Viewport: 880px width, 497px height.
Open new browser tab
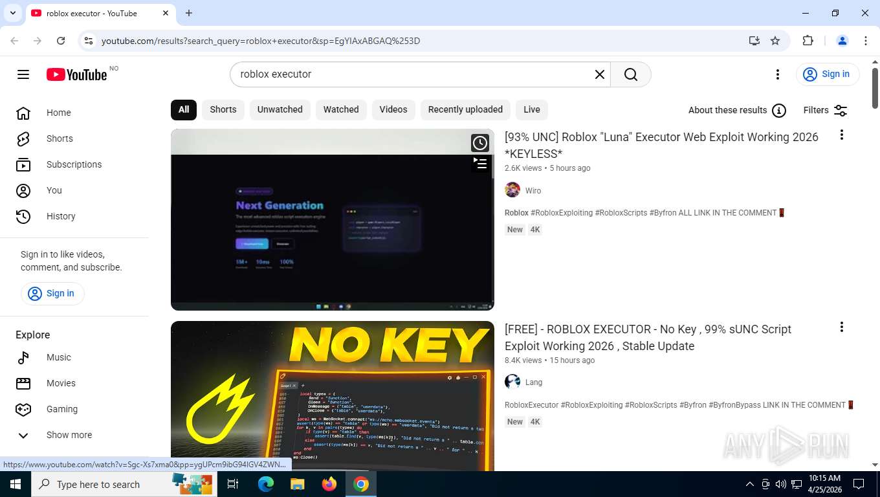[189, 13]
